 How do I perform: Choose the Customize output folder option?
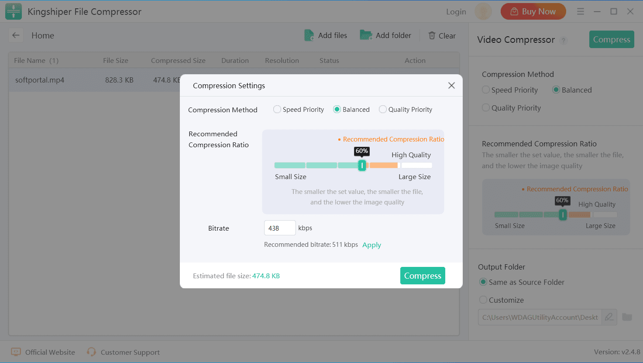[484, 300]
